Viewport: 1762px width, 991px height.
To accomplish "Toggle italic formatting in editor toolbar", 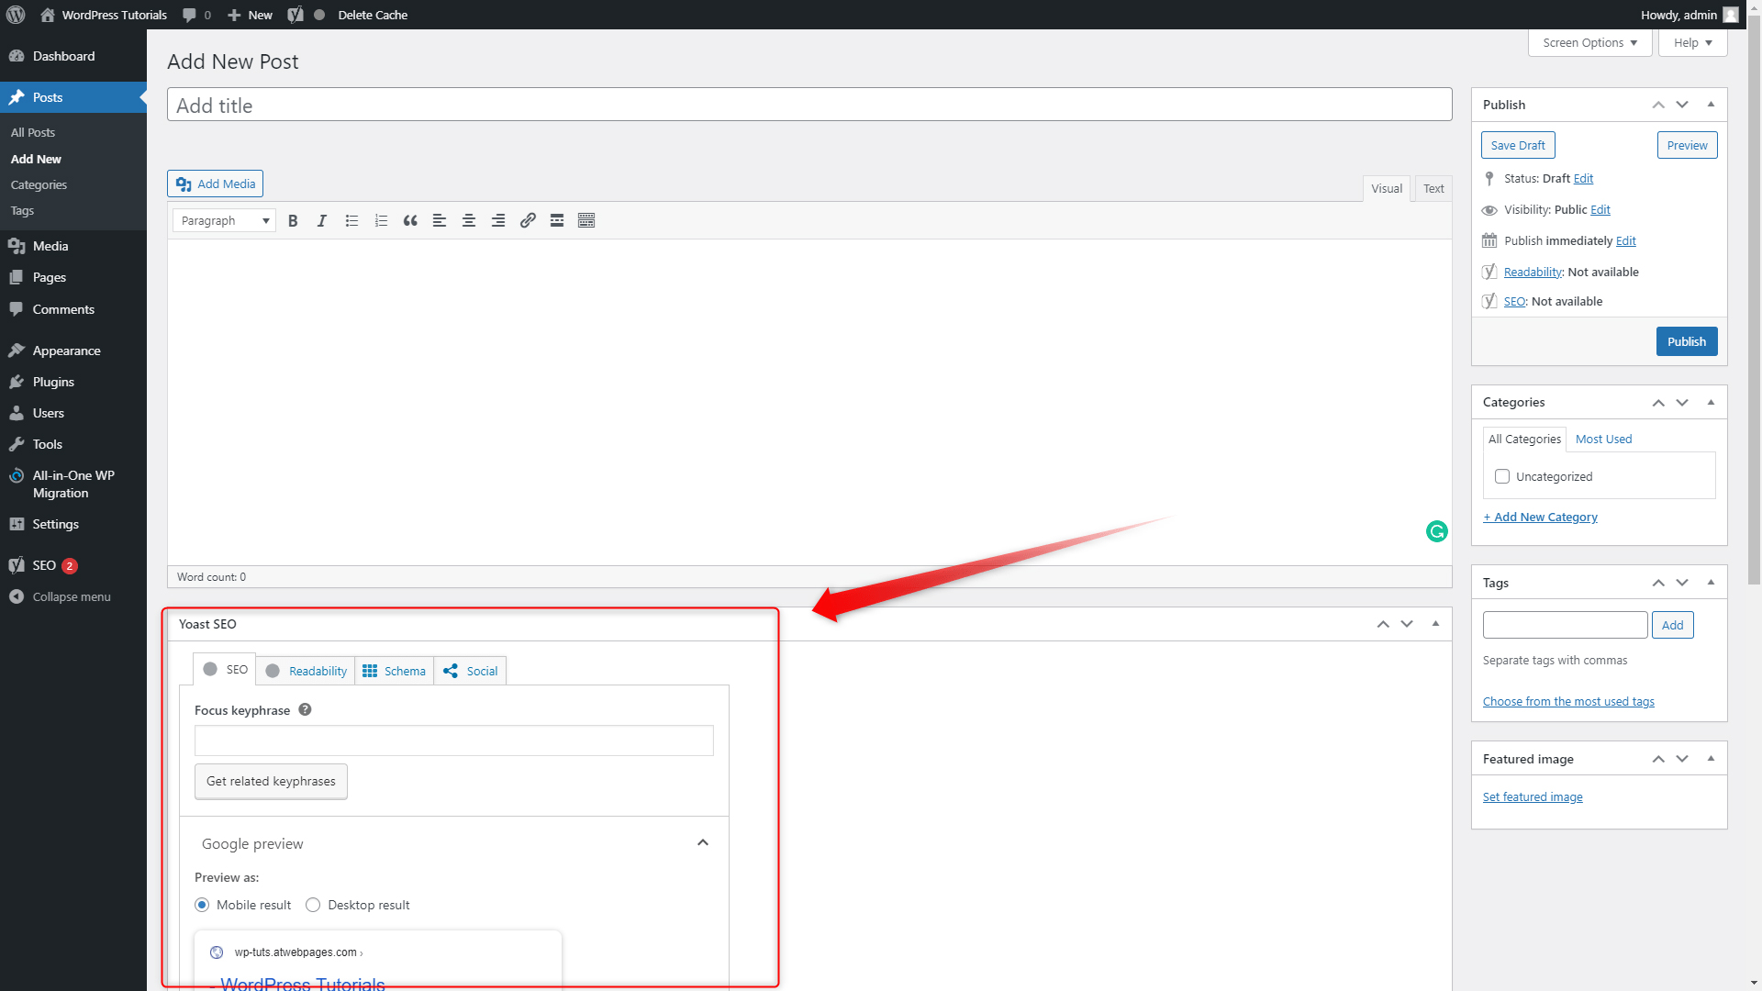I will [x=322, y=220].
